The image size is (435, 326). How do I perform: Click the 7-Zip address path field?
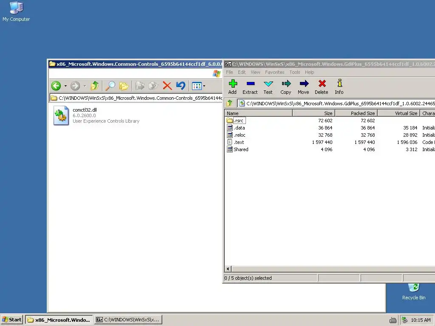[x=336, y=104]
